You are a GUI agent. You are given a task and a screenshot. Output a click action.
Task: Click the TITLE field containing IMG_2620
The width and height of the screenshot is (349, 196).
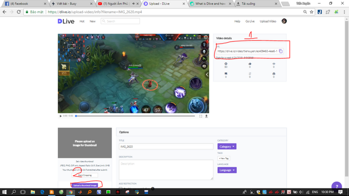click(166, 147)
